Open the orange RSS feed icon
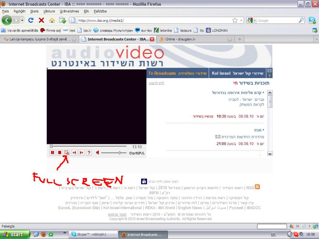 (x=257, y=187)
